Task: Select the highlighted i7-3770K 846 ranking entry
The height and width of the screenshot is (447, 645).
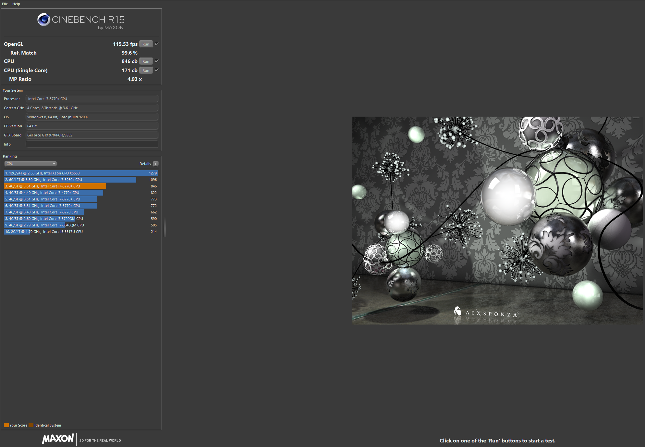Action: (55, 186)
